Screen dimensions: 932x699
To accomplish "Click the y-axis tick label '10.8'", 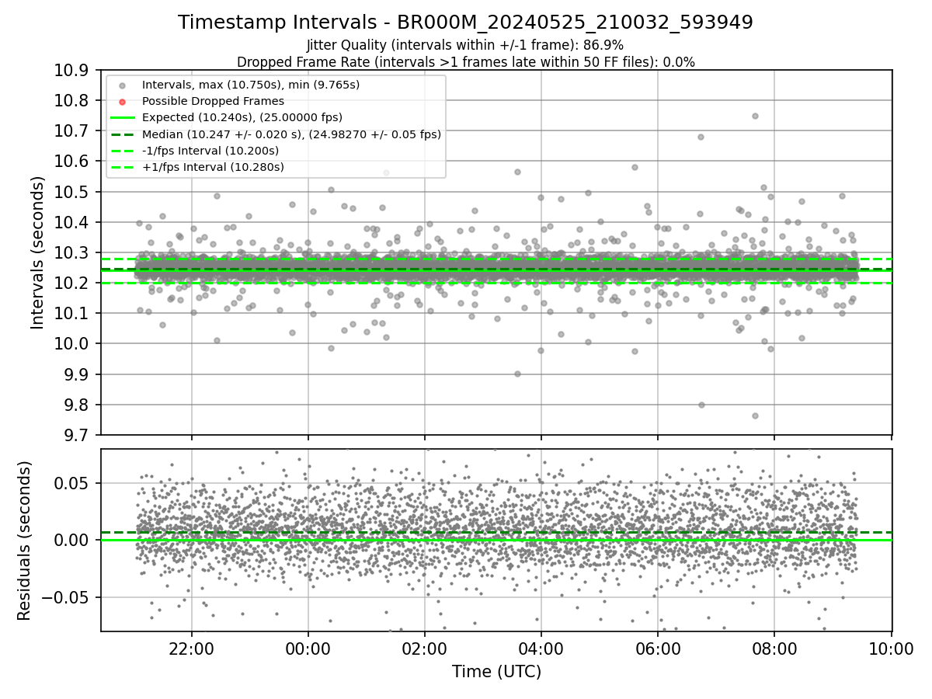I will (x=71, y=100).
